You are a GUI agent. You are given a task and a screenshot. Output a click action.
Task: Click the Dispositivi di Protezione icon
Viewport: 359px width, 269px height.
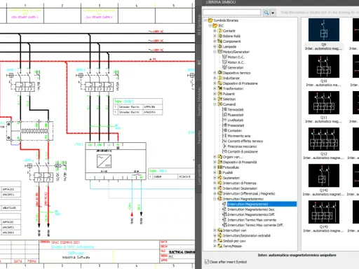[x=219, y=83]
